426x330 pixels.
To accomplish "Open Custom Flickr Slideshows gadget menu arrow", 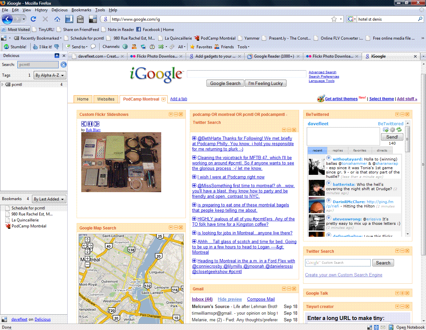I will coord(171,114).
